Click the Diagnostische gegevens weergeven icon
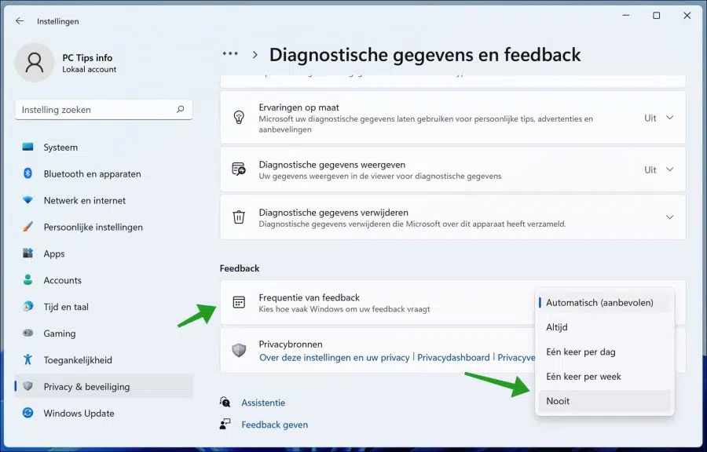 (x=239, y=169)
